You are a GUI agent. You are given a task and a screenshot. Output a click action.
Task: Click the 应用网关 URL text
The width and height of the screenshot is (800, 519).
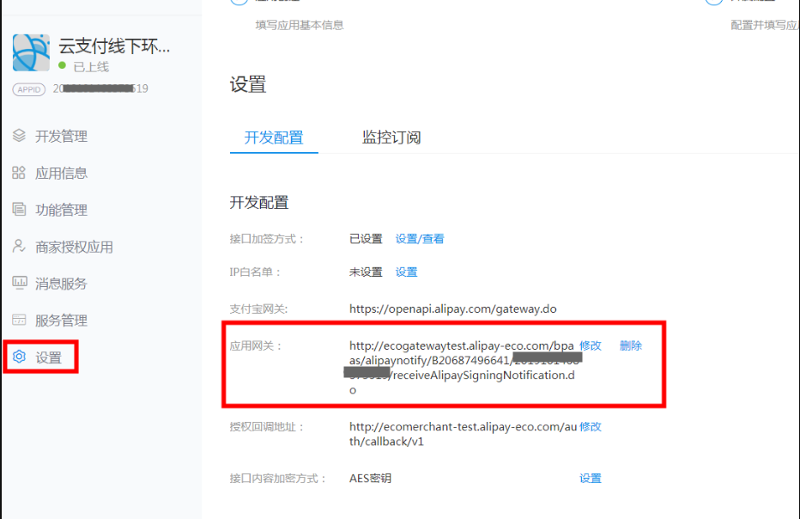(463, 368)
